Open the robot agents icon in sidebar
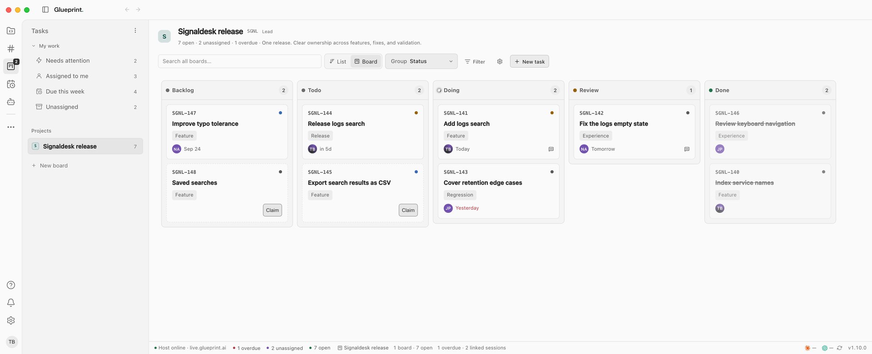 coord(11,102)
